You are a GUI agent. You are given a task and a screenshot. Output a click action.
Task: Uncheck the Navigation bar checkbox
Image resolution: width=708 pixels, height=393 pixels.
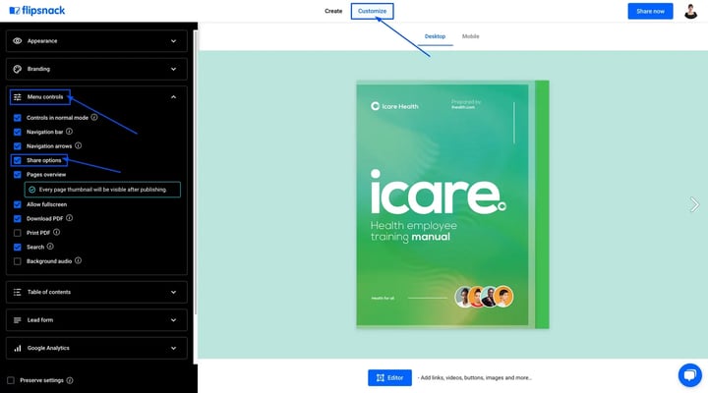(x=17, y=133)
